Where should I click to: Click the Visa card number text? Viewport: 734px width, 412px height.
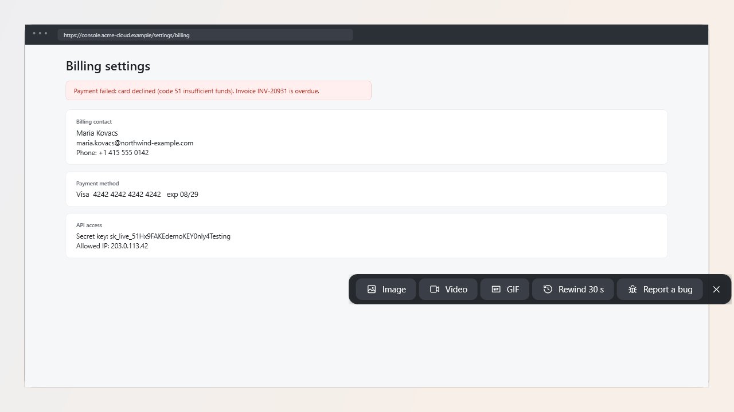coord(127,195)
